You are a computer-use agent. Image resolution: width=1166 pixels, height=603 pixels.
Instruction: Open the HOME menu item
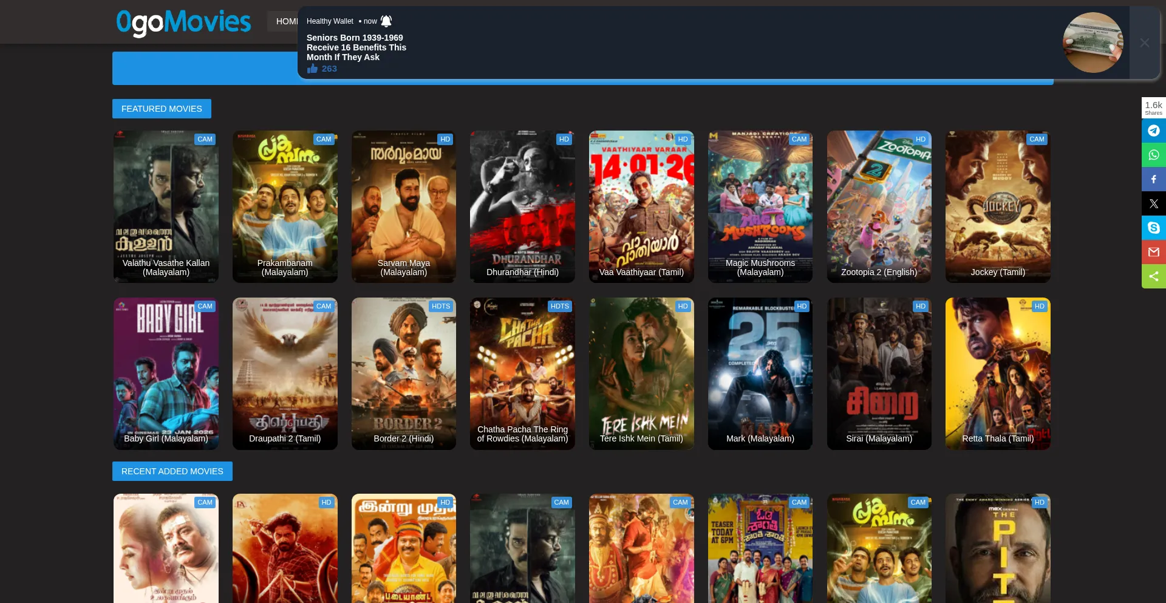pyautogui.click(x=286, y=21)
